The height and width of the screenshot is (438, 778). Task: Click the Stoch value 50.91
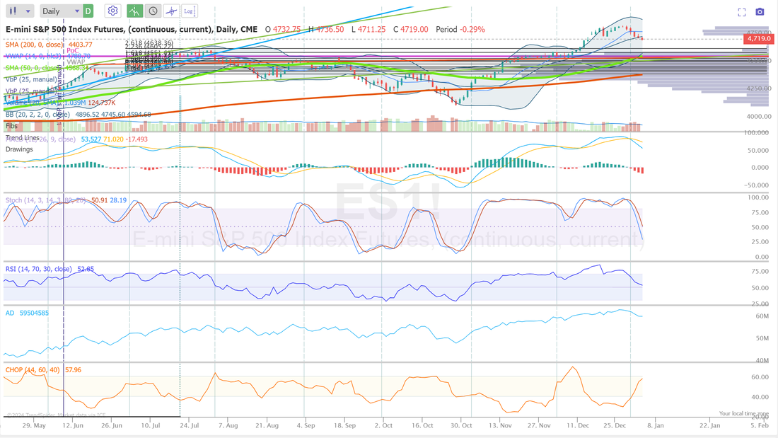(100, 200)
